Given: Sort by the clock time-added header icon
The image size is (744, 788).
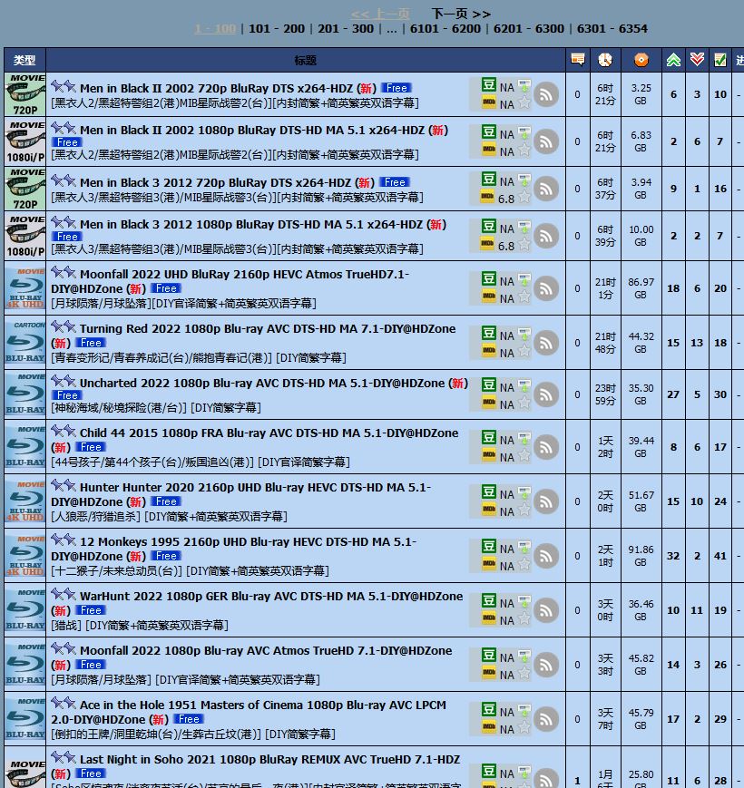Looking at the screenshot, I should [605, 60].
